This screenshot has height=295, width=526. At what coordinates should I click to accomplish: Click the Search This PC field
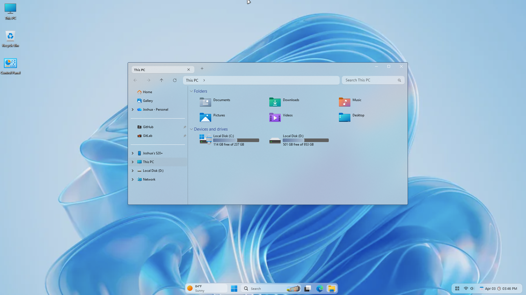370,80
